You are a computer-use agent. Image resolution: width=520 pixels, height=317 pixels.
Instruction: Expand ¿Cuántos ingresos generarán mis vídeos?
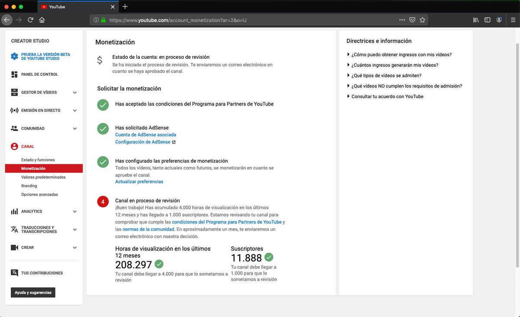point(393,65)
